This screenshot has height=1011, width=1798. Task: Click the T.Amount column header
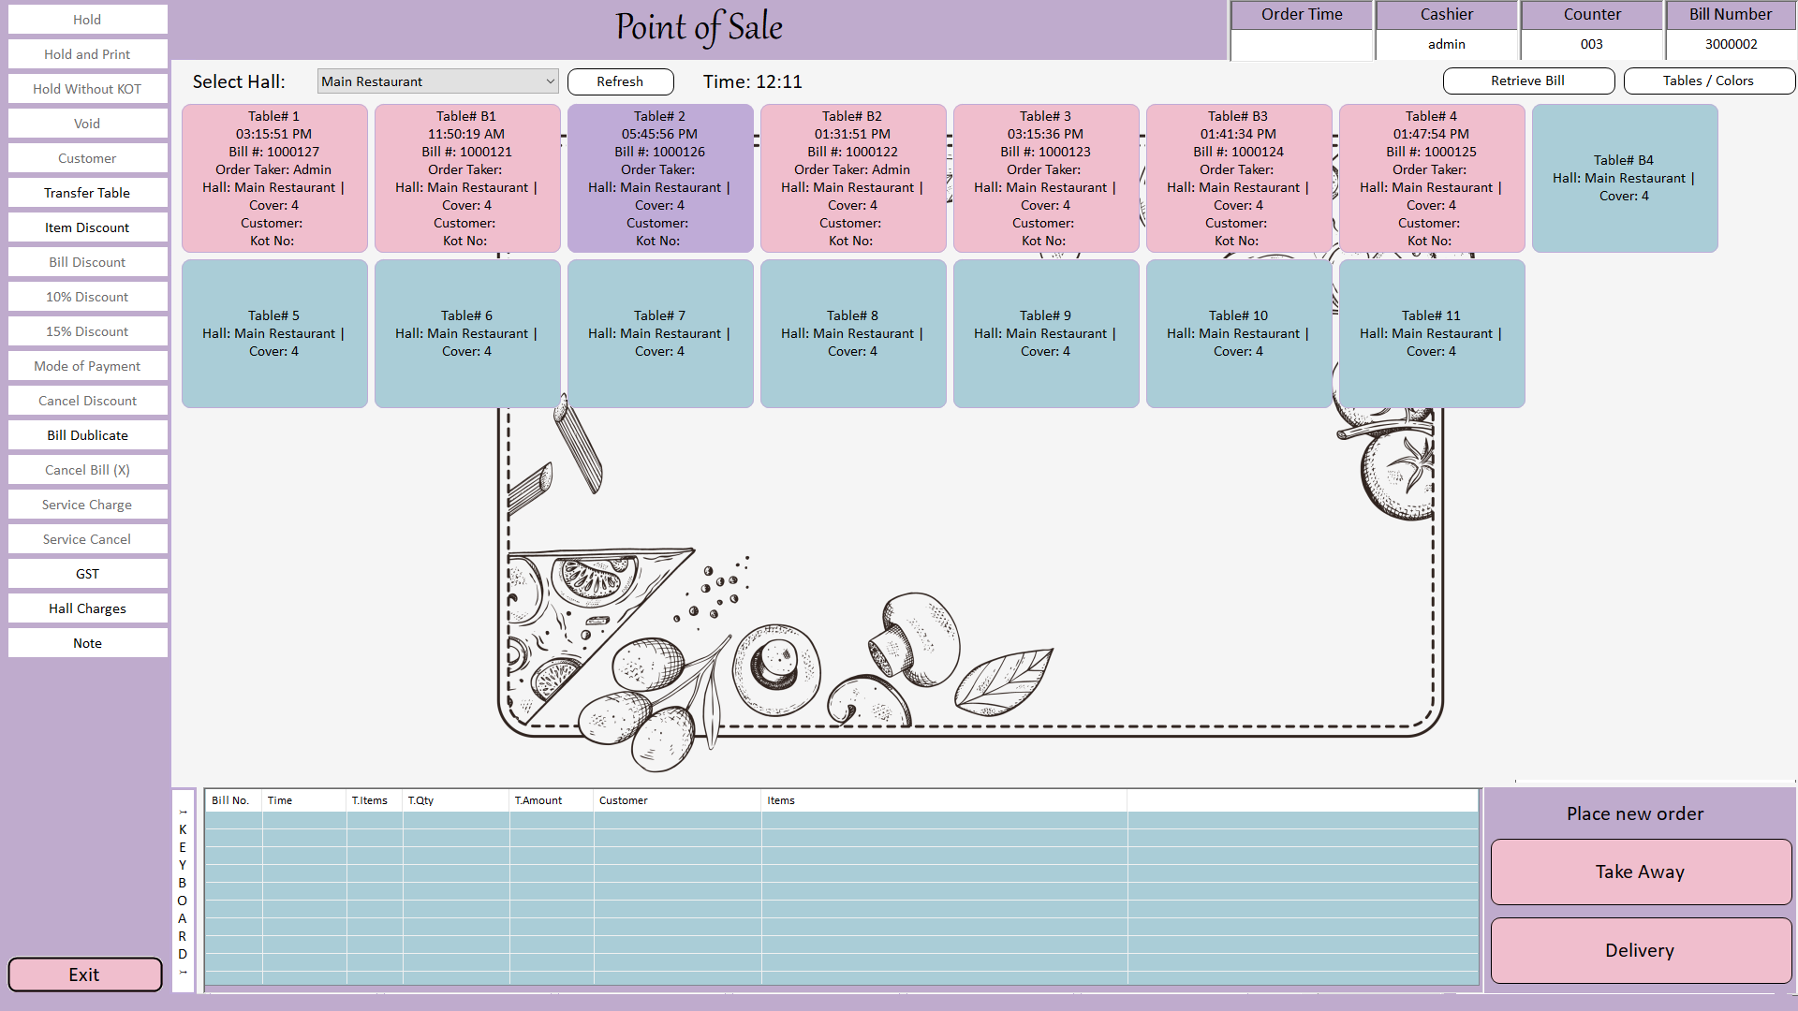click(x=552, y=800)
